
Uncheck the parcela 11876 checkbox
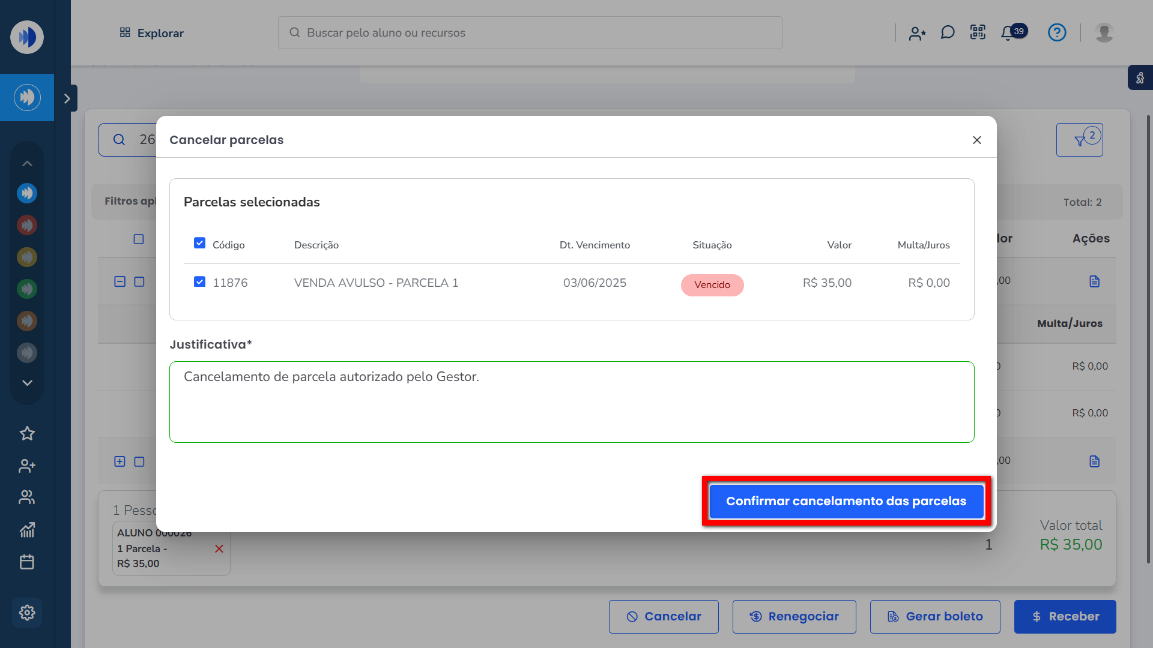point(200,282)
